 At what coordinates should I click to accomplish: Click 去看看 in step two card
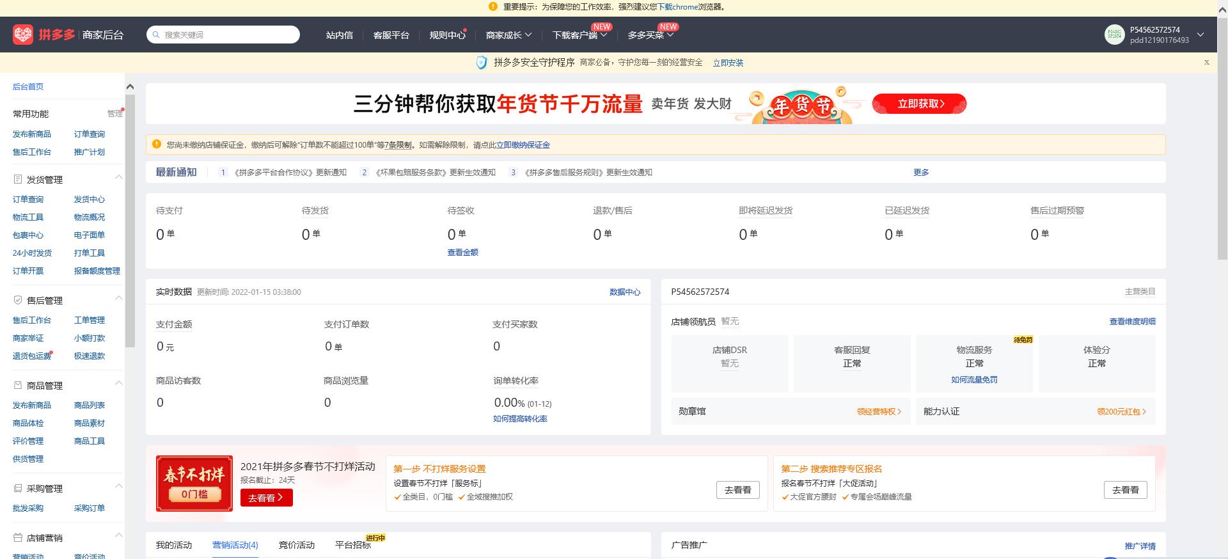coord(1126,490)
